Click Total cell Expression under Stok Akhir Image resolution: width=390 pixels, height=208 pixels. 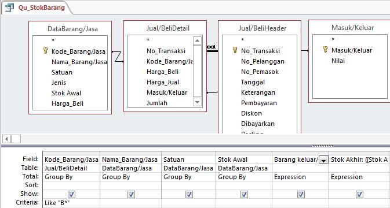coord(359,177)
